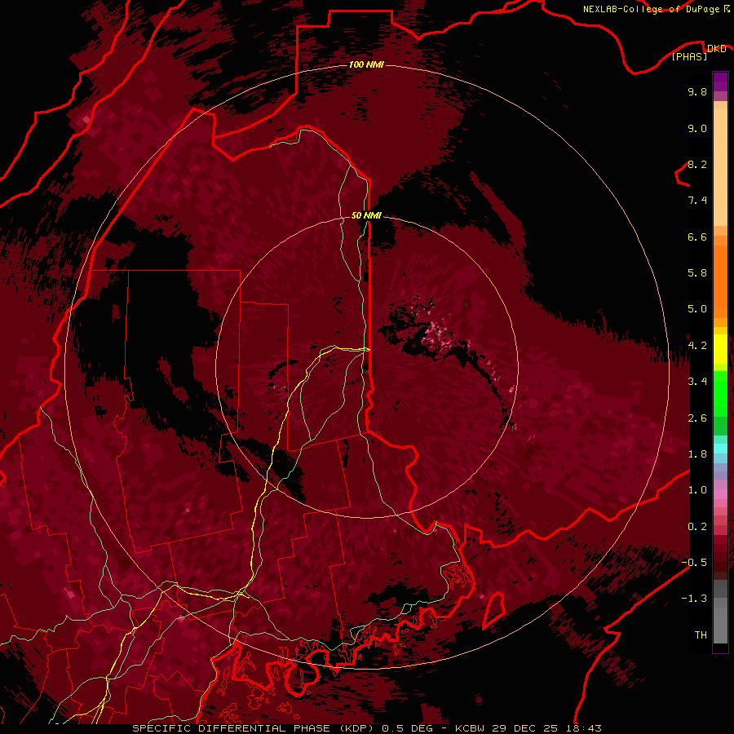Pick the purple top segment of color bar

point(720,82)
